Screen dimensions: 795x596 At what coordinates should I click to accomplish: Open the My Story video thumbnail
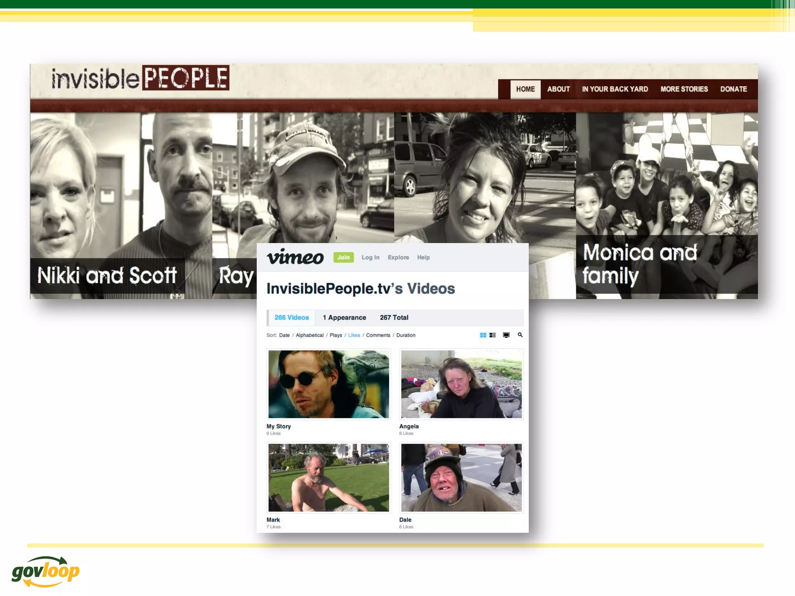328,384
